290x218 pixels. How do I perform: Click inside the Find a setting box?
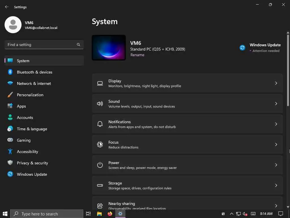44,45
